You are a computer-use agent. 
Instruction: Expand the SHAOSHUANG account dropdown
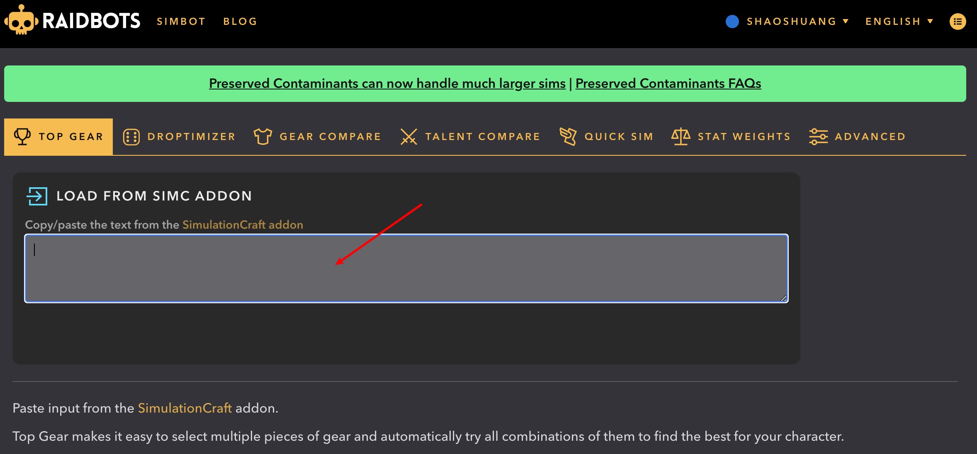(x=797, y=22)
